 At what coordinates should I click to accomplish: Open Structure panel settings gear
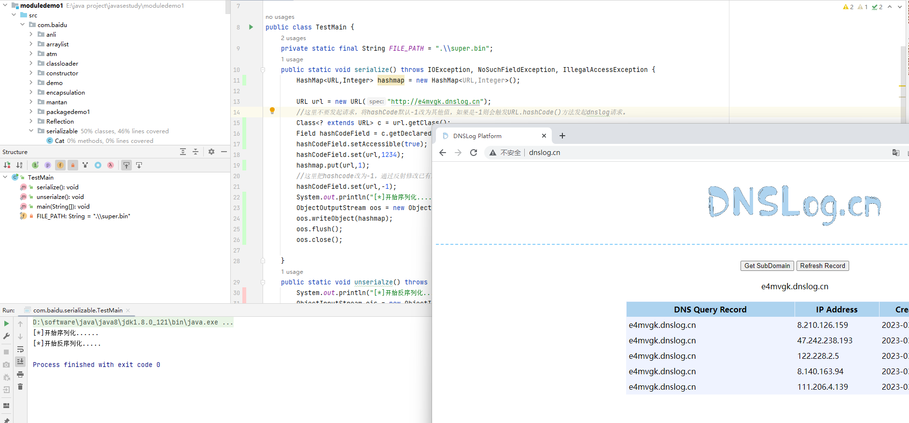[211, 152]
